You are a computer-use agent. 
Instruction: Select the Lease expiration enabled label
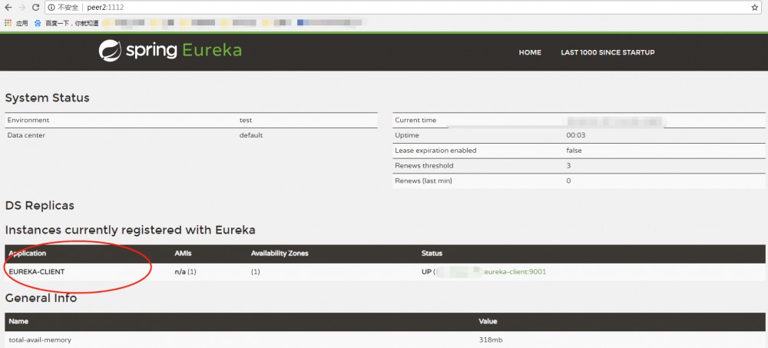click(x=435, y=151)
